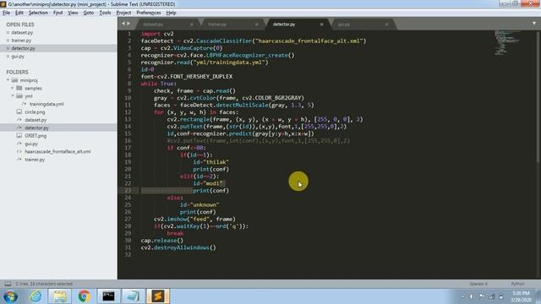This screenshot has width=541, height=304.
Task: Expand the samples folder
Action: (x=13, y=88)
